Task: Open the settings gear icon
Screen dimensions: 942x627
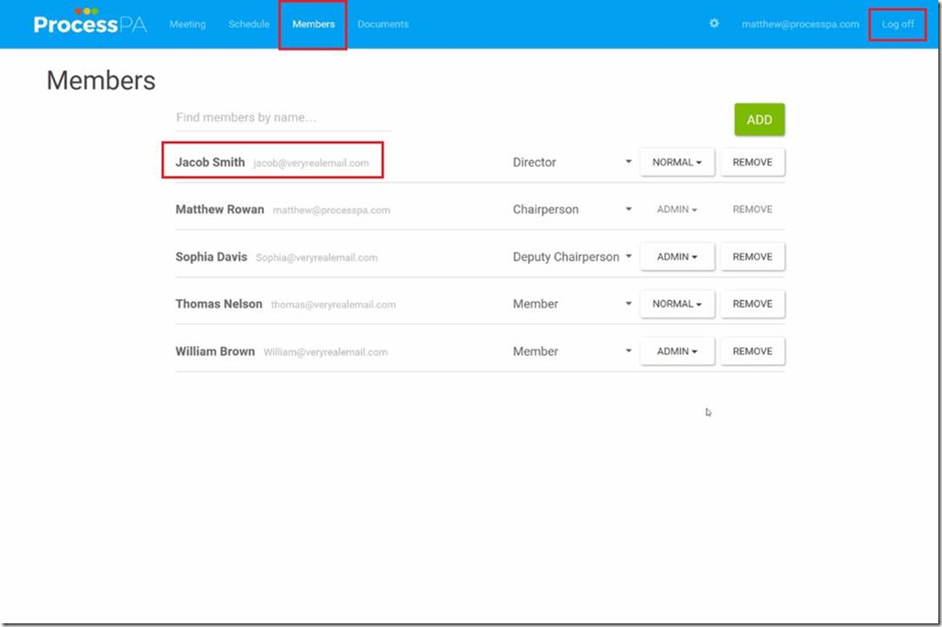Action: pos(714,24)
